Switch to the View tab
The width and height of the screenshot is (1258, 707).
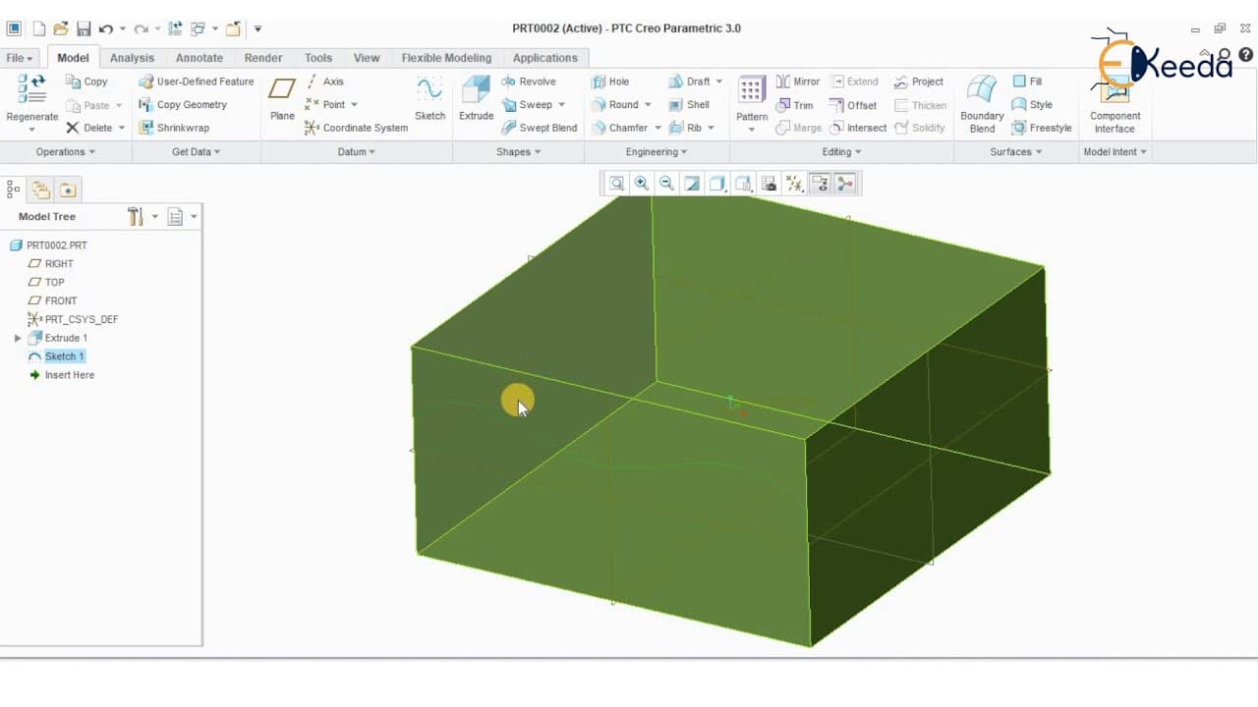click(x=367, y=58)
